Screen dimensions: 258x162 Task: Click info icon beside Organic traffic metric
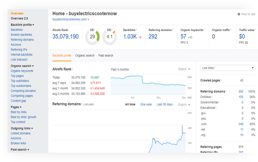231,30
